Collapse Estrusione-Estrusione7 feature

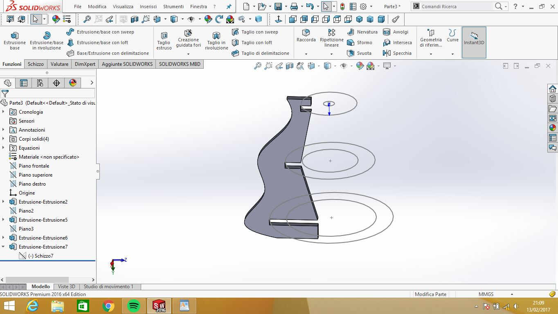(3, 247)
